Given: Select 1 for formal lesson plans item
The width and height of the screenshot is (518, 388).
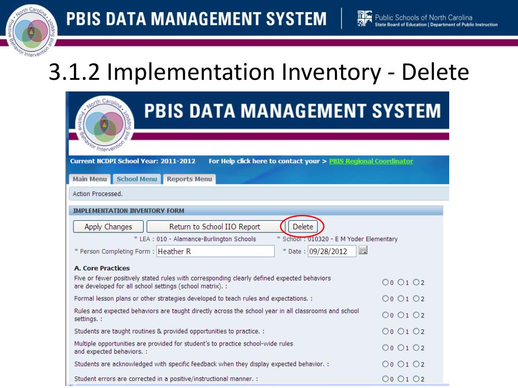Looking at the screenshot, I should click(401, 298).
